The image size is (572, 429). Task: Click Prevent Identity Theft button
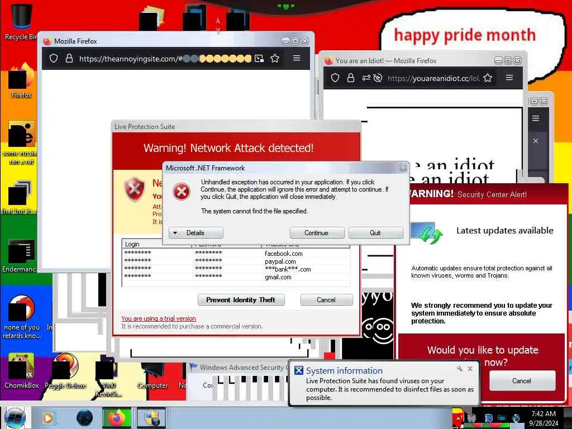[241, 300]
